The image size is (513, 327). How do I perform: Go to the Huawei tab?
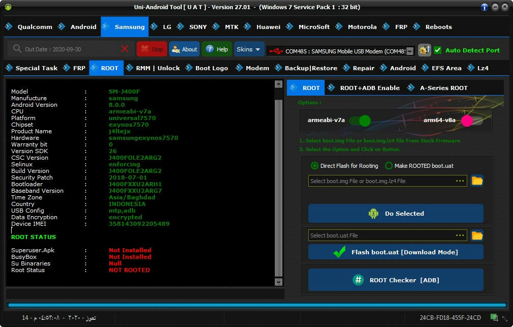[263, 27]
